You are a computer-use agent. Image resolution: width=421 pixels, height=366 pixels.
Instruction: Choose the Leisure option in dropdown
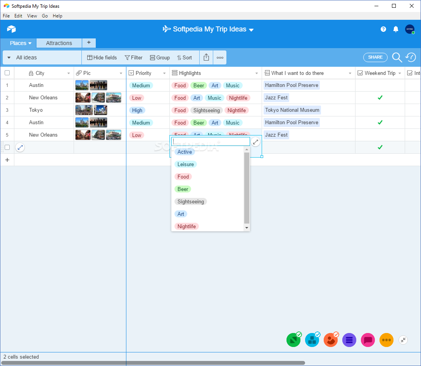point(186,164)
